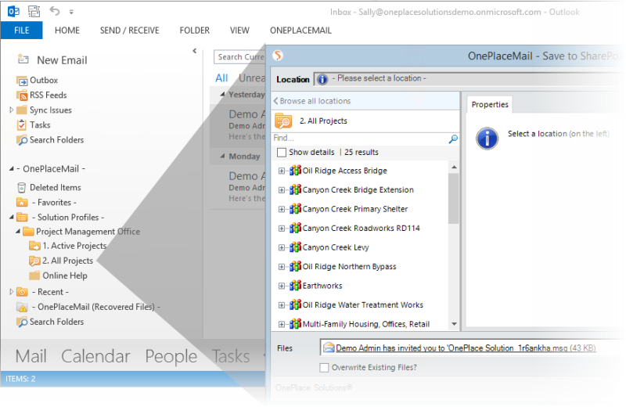This screenshot has height=407, width=626.
Task: Expand the Recent folder node
Action: pos(11,292)
